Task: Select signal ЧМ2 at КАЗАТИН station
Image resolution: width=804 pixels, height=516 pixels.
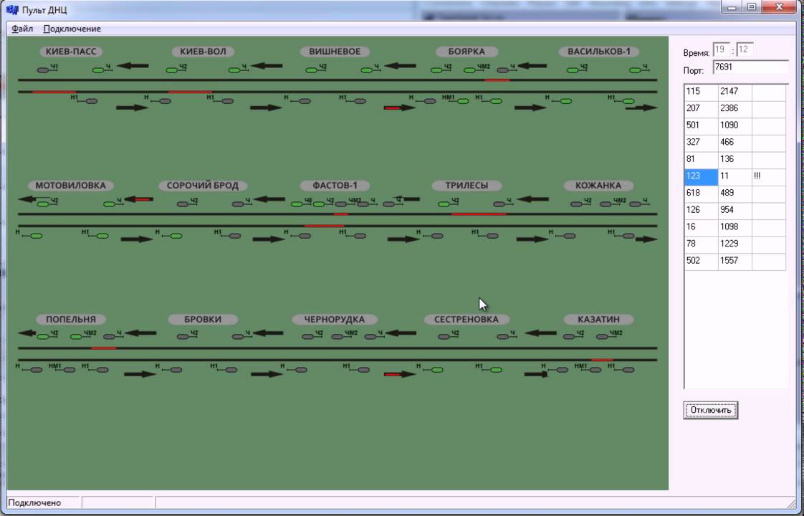Action: [x=602, y=337]
